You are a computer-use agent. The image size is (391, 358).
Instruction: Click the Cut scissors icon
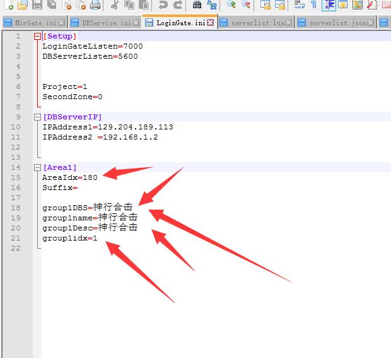(x=114, y=5)
